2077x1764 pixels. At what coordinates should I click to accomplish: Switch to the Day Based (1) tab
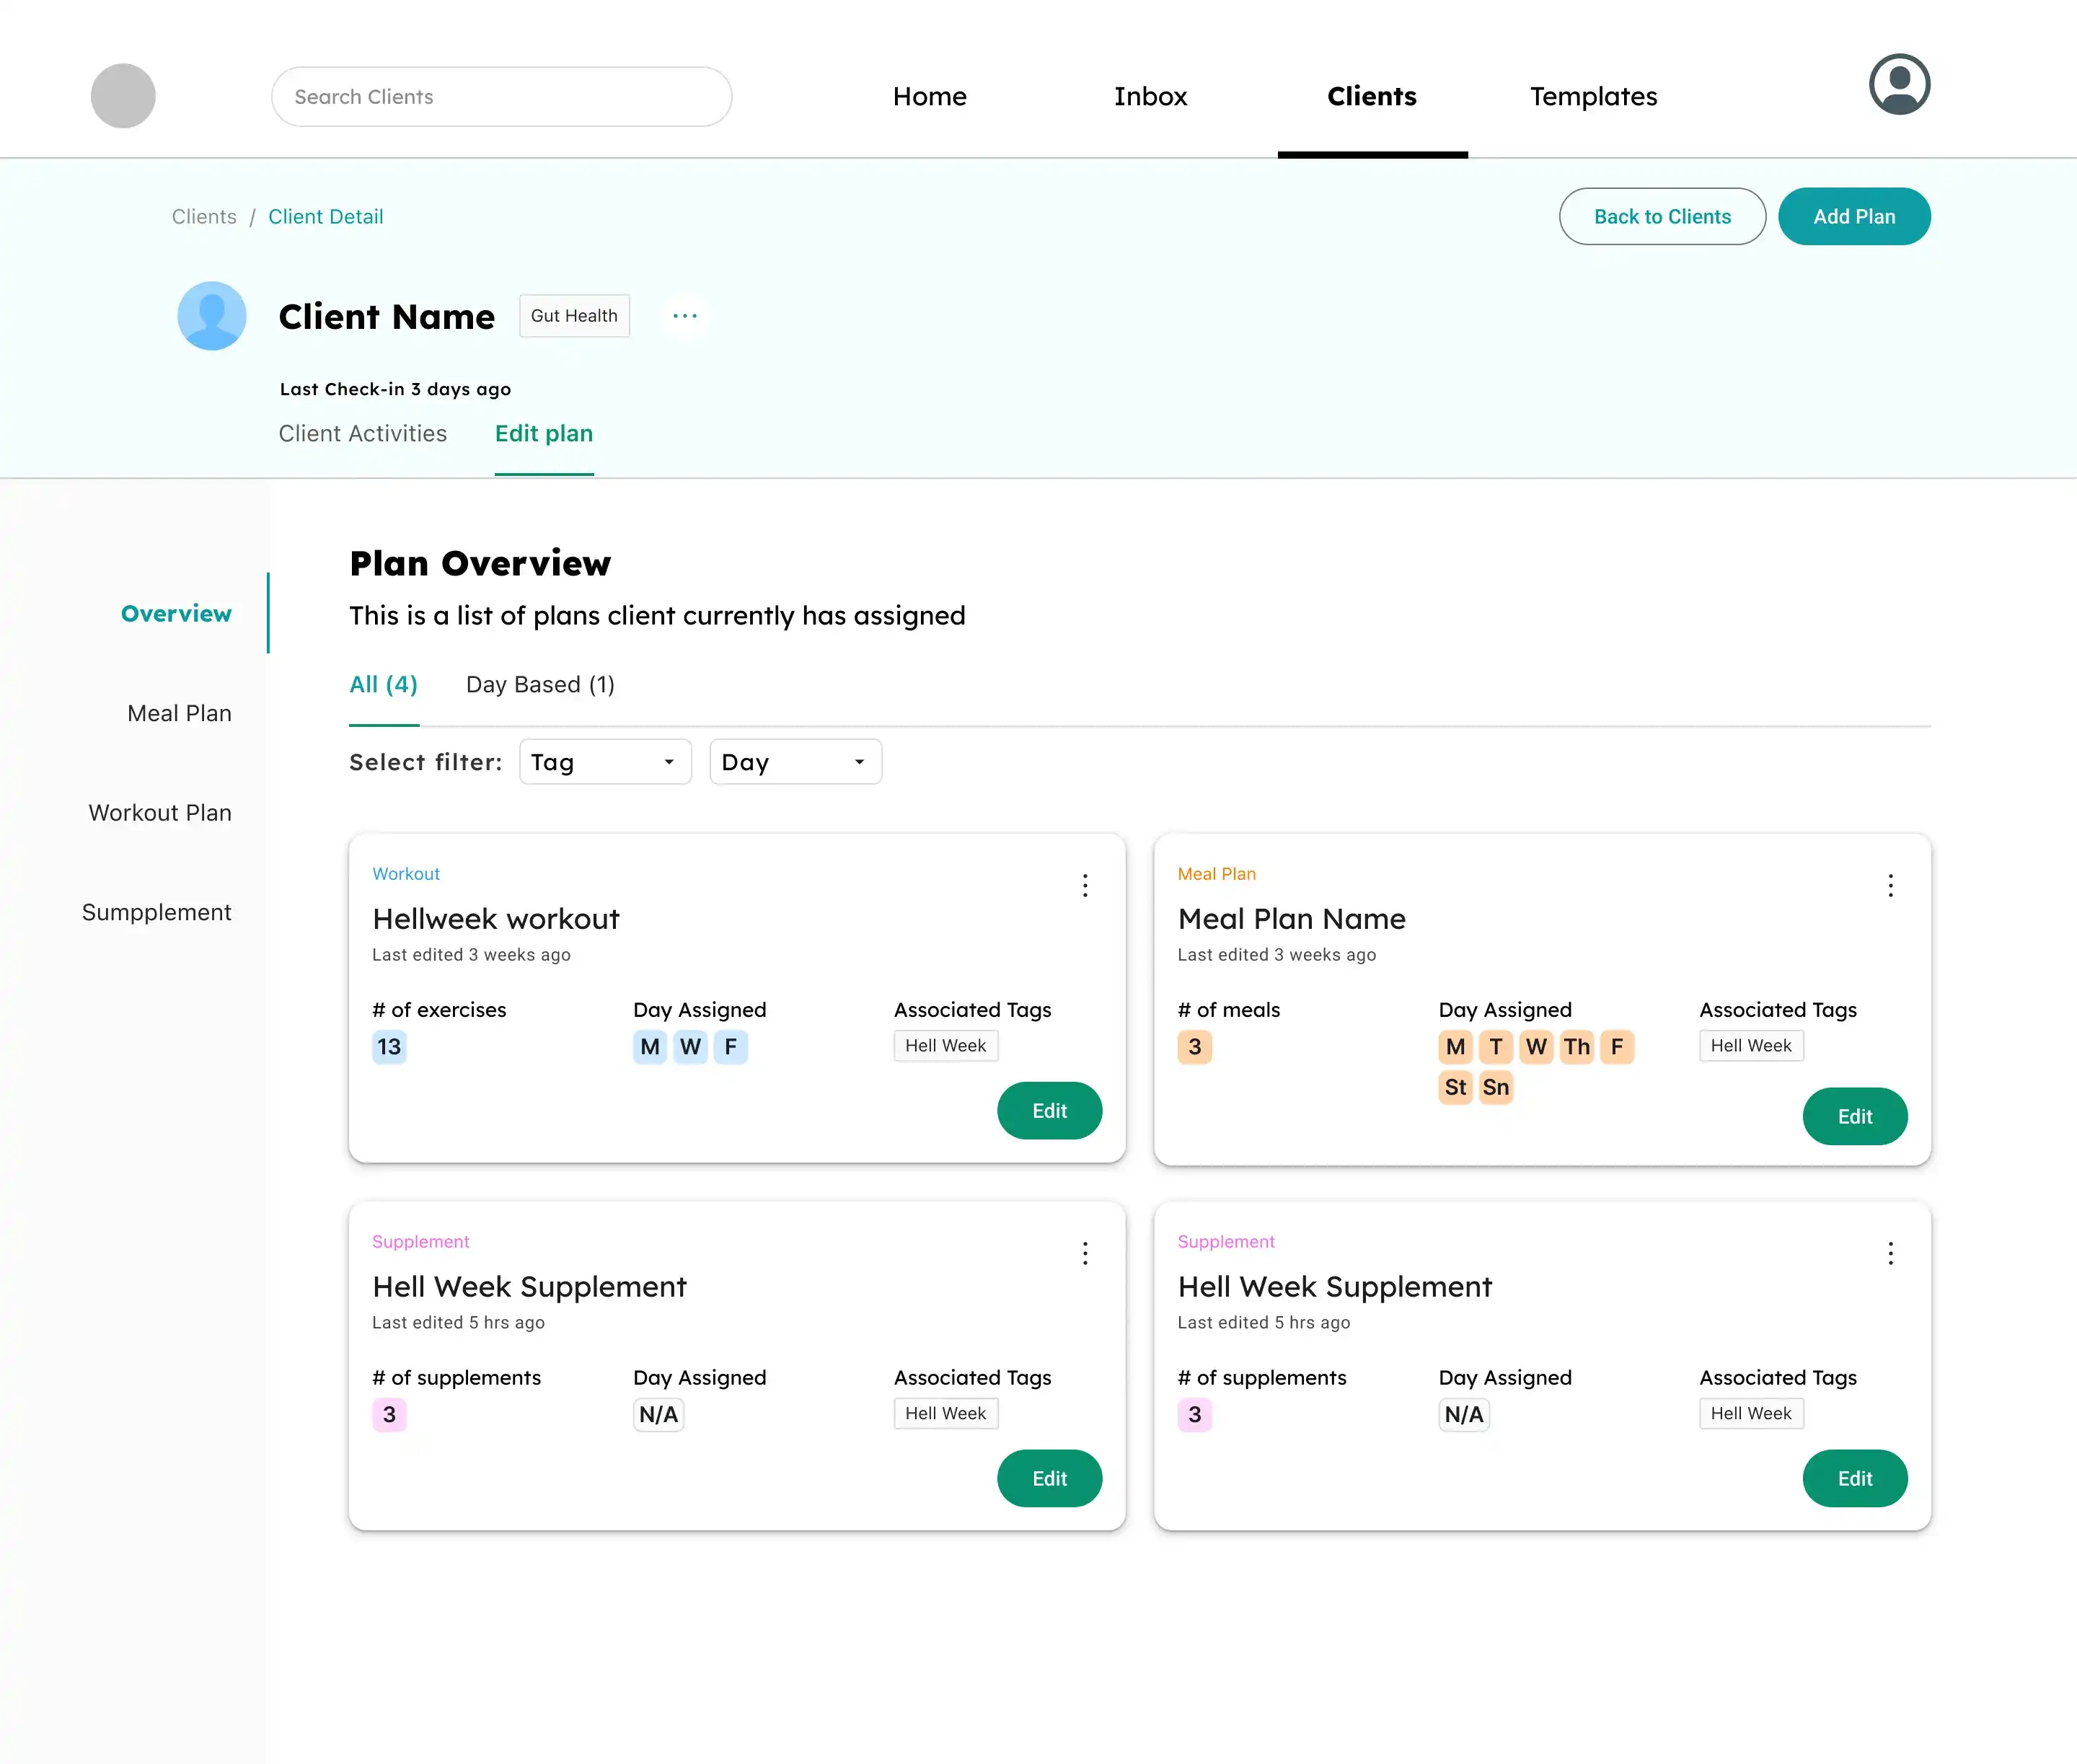[540, 685]
